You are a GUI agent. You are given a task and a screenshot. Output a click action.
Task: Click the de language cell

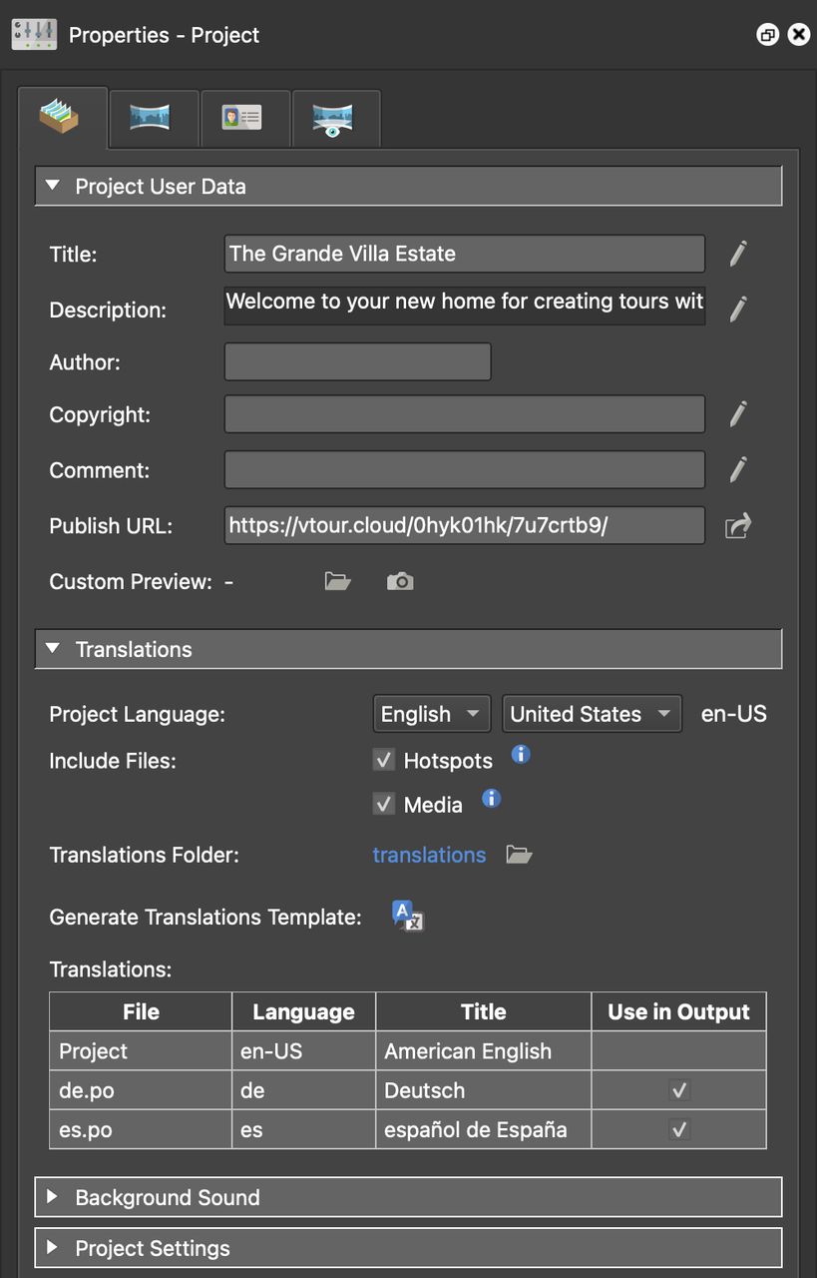(303, 1090)
